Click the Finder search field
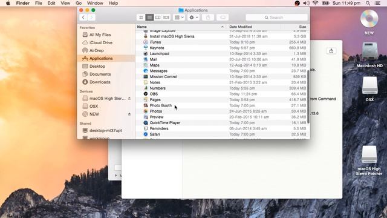 (277, 18)
